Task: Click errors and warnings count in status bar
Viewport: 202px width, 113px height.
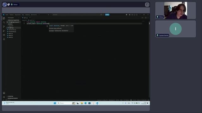Action: click(8, 100)
